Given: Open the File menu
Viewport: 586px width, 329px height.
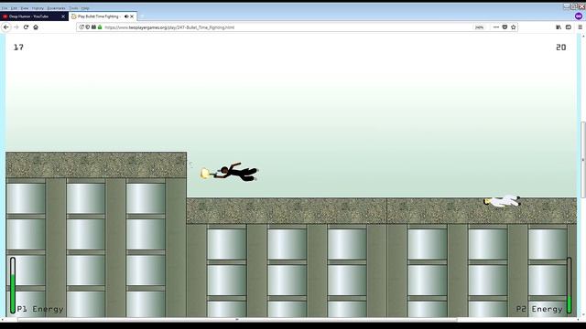Looking at the screenshot, I should 5,8.
